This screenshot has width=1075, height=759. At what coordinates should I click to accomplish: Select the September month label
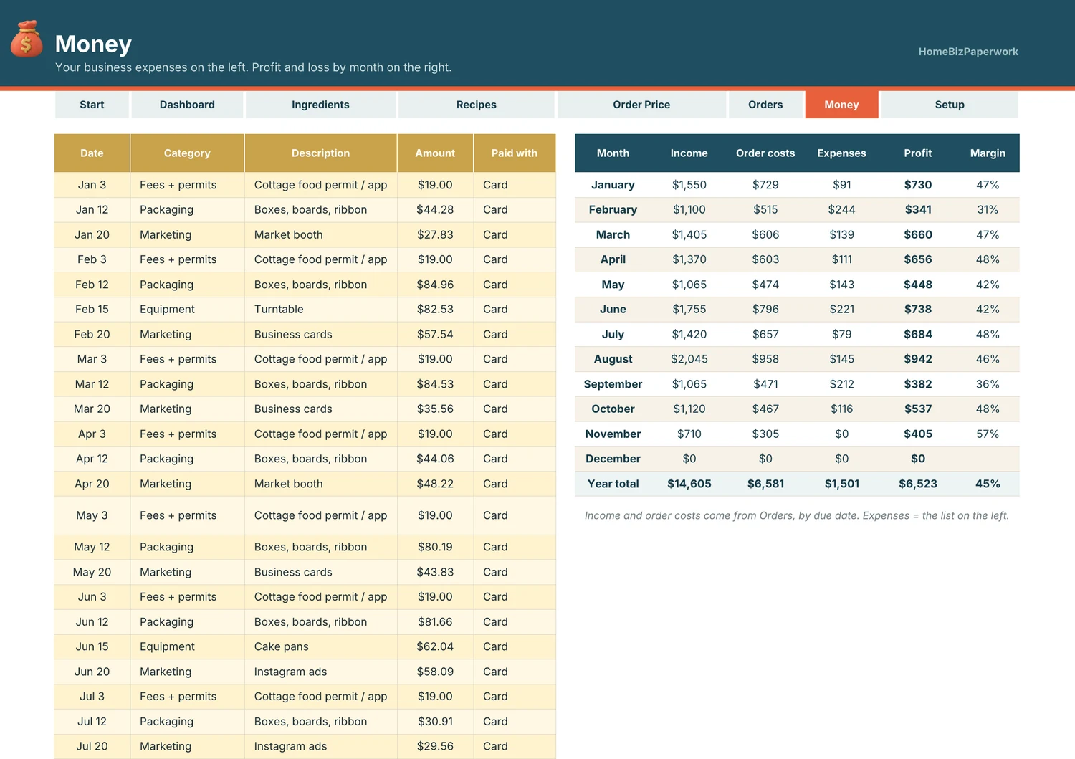tap(613, 384)
